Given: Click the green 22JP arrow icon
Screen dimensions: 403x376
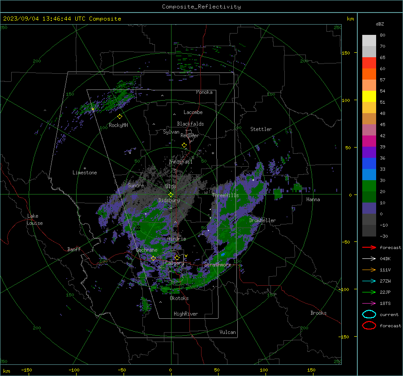Looking at the screenshot, I should pos(369,292).
